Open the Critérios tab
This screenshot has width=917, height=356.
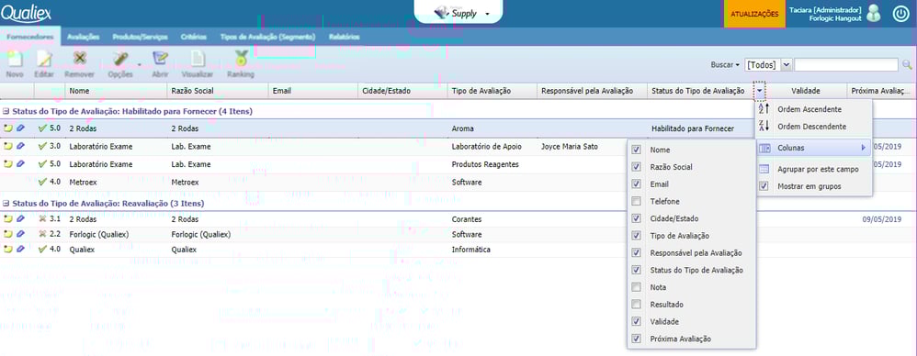pos(194,37)
